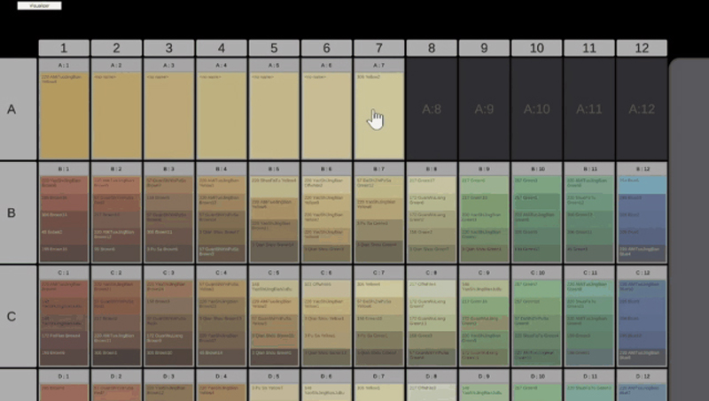The height and width of the screenshot is (401, 709).
Task: Open the B:12 blue color stack
Action: (642, 218)
